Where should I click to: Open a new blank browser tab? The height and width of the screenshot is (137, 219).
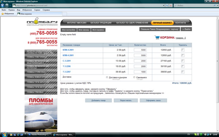tap(65, 14)
